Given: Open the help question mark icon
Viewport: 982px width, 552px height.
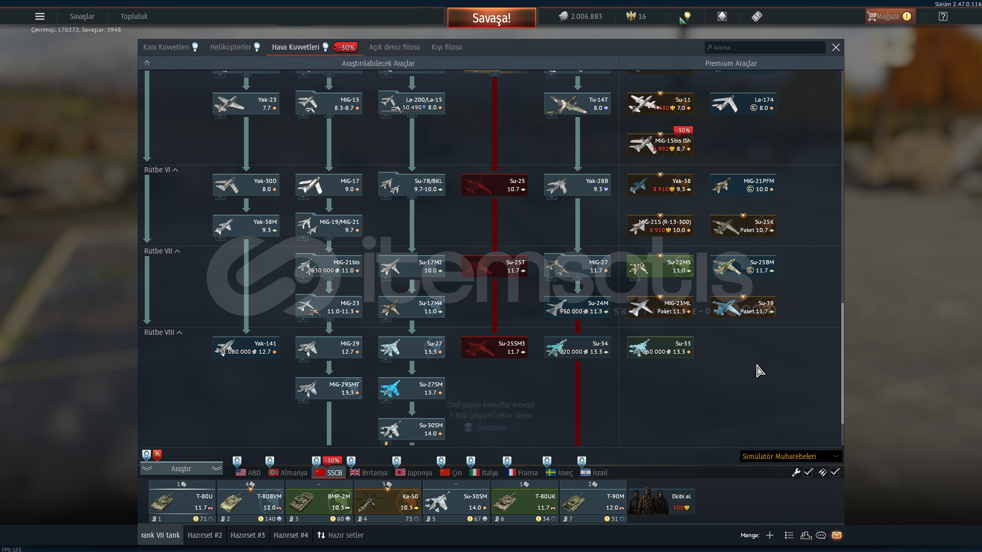Looking at the screenshot, I should click(x=943, y=16).
